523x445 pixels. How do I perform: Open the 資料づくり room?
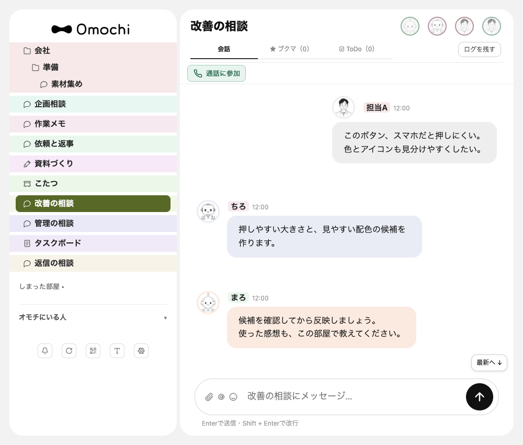pos(93,164)
